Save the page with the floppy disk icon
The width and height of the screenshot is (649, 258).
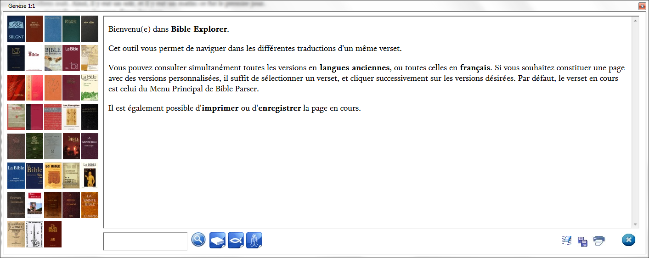pyautogui.click(x=582, y=241)
